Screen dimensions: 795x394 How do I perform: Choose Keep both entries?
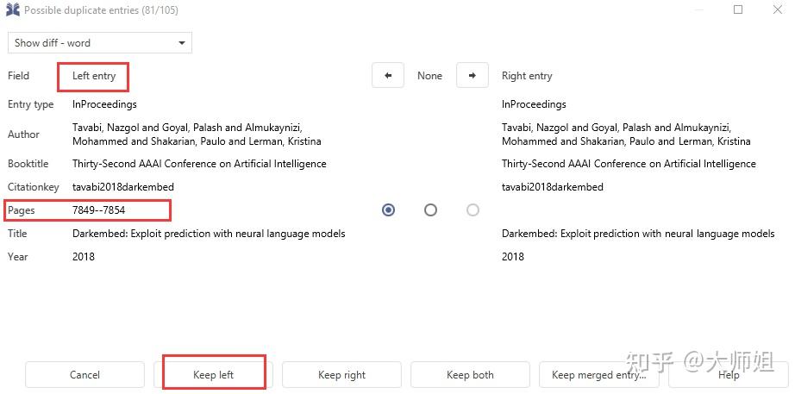[470, 375]
